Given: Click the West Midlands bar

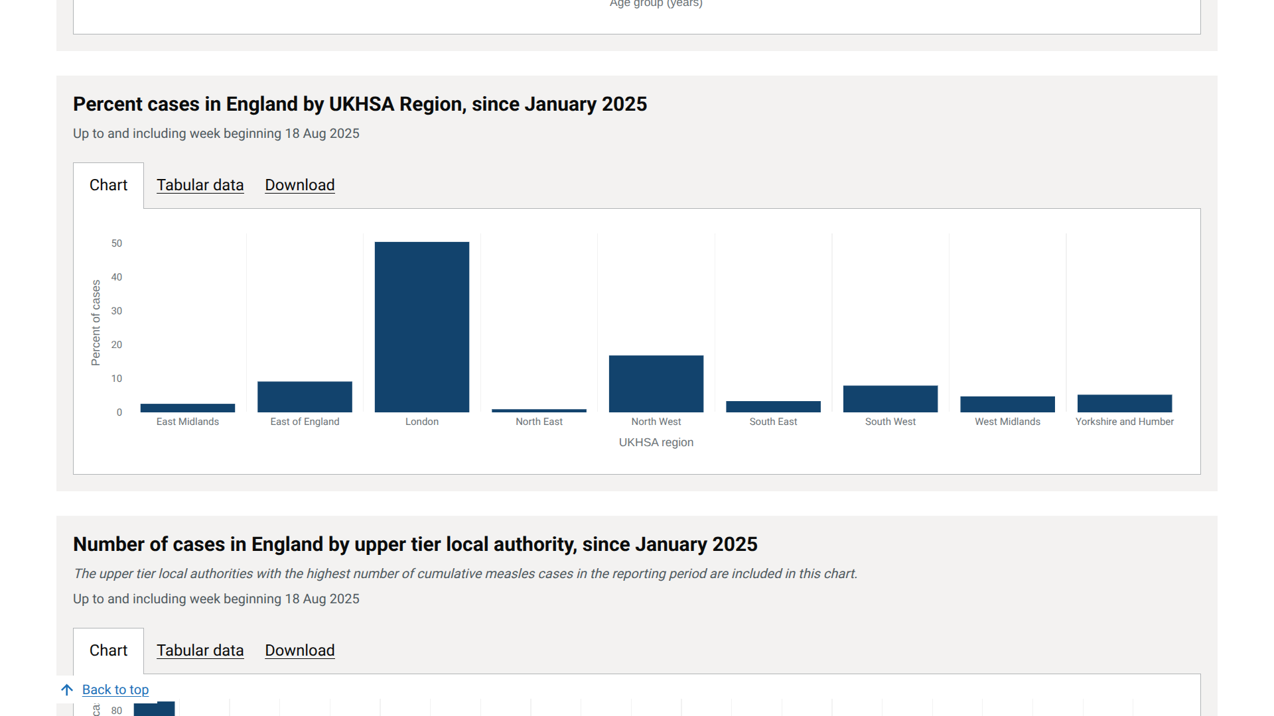Looking at the screenshot, I should 1007,404.
